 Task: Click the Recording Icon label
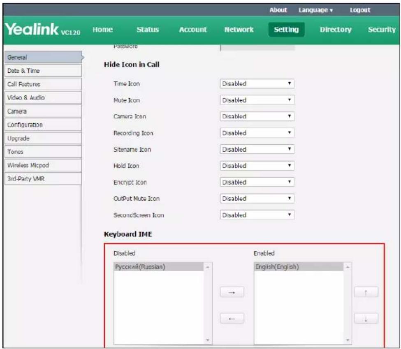coord(133,133)
